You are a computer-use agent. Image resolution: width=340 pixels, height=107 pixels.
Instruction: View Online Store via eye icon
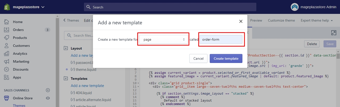(48, 98)
